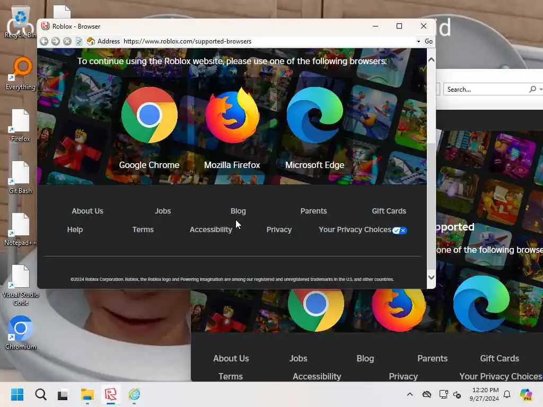The width and height of the screenshot is (543, 407).
Task: Open Privacy link in background window
Action: [x=403, y=376]
